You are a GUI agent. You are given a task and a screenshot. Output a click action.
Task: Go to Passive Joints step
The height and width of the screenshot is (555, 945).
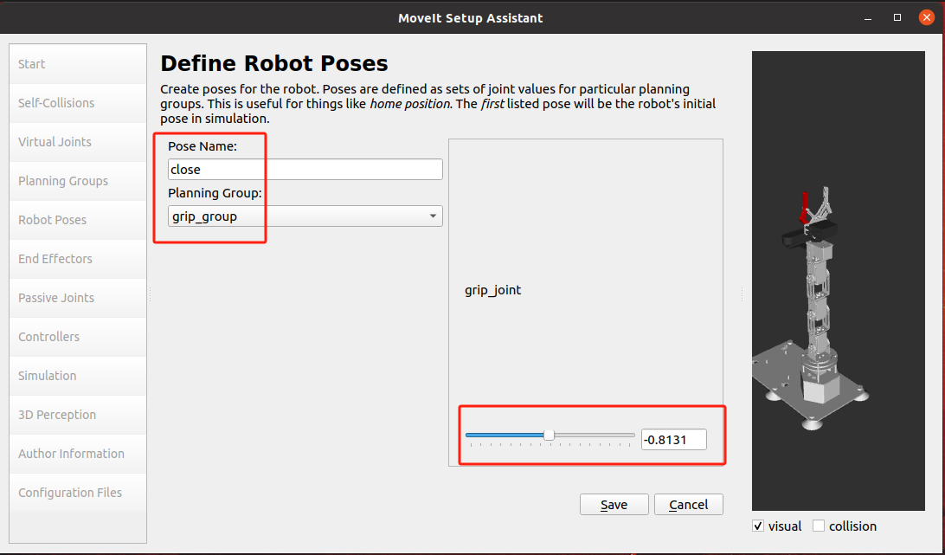click(78, 298)
